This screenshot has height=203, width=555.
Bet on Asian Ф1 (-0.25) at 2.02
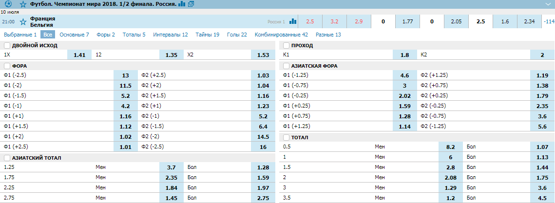coord(405,96)
